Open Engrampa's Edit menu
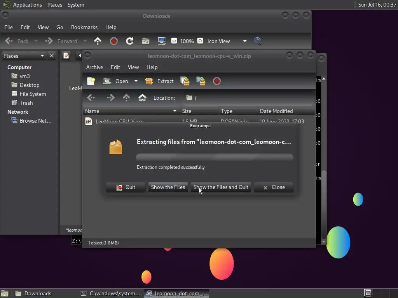Screen dimensions: 398x298 [x=115, y=67]
